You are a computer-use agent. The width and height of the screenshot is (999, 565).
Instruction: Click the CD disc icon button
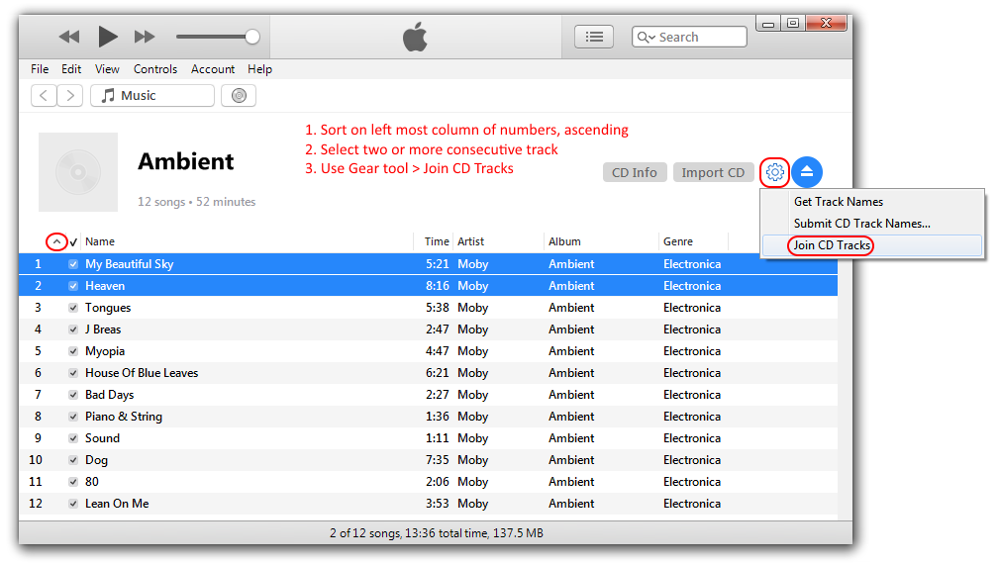click(x=239, y=96)
